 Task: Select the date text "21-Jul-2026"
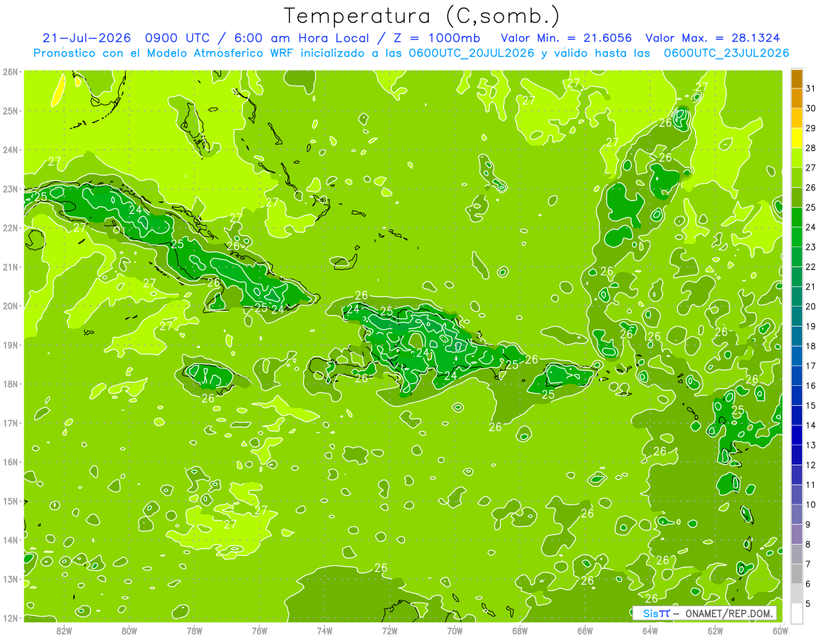86,38
